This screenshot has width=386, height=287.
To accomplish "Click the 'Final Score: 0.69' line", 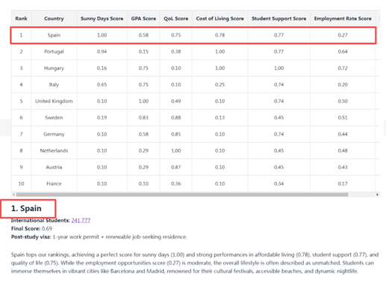I will (31, 228).
